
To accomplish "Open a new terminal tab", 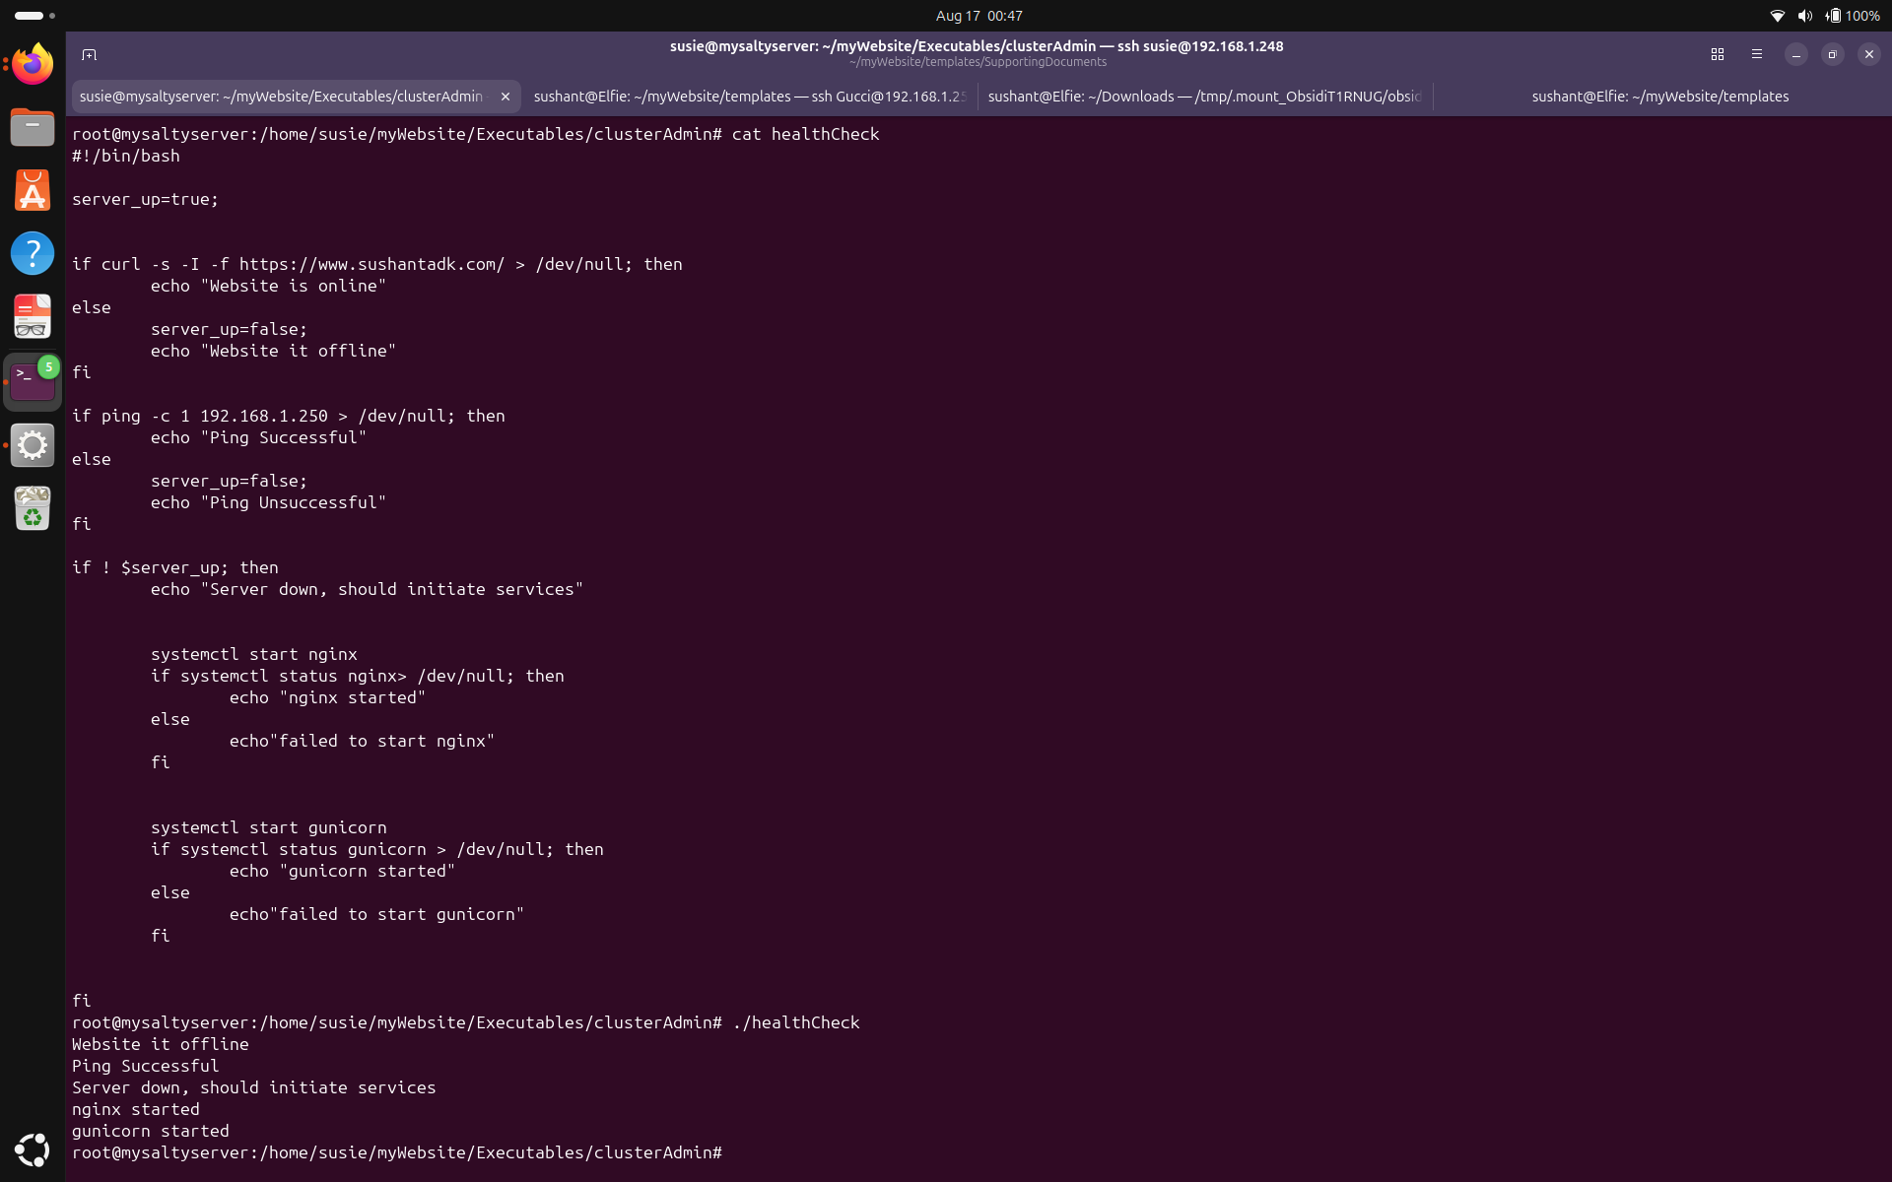I will pos(89,54).
